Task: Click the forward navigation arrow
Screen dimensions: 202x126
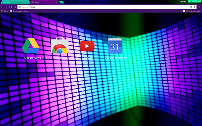Action: 6,7
